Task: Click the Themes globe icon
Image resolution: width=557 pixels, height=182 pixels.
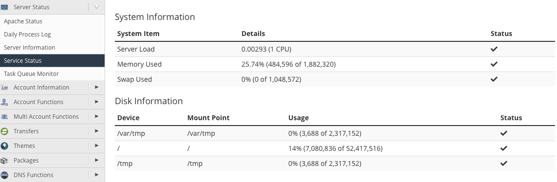Action: [x=4, y=146]
